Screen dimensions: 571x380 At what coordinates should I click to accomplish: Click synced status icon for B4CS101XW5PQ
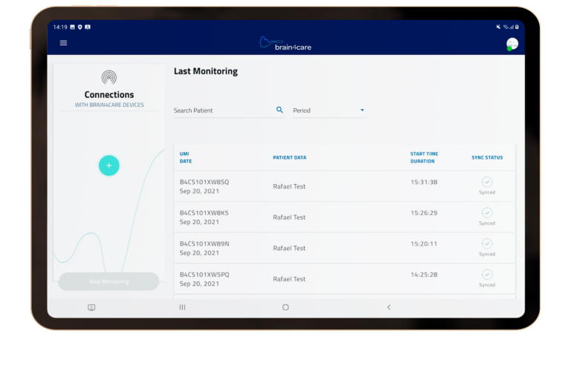click(487, 275)
